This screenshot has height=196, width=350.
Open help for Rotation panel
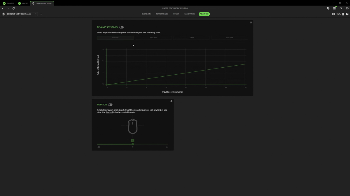coord(171,101)
